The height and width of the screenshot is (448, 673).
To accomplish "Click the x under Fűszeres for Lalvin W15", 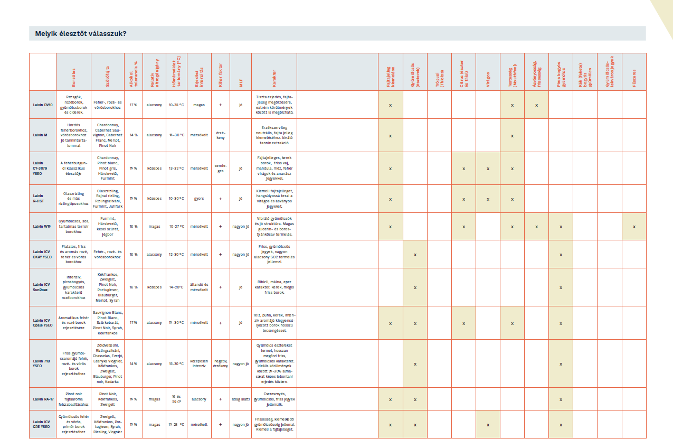I will coord(634,226).
